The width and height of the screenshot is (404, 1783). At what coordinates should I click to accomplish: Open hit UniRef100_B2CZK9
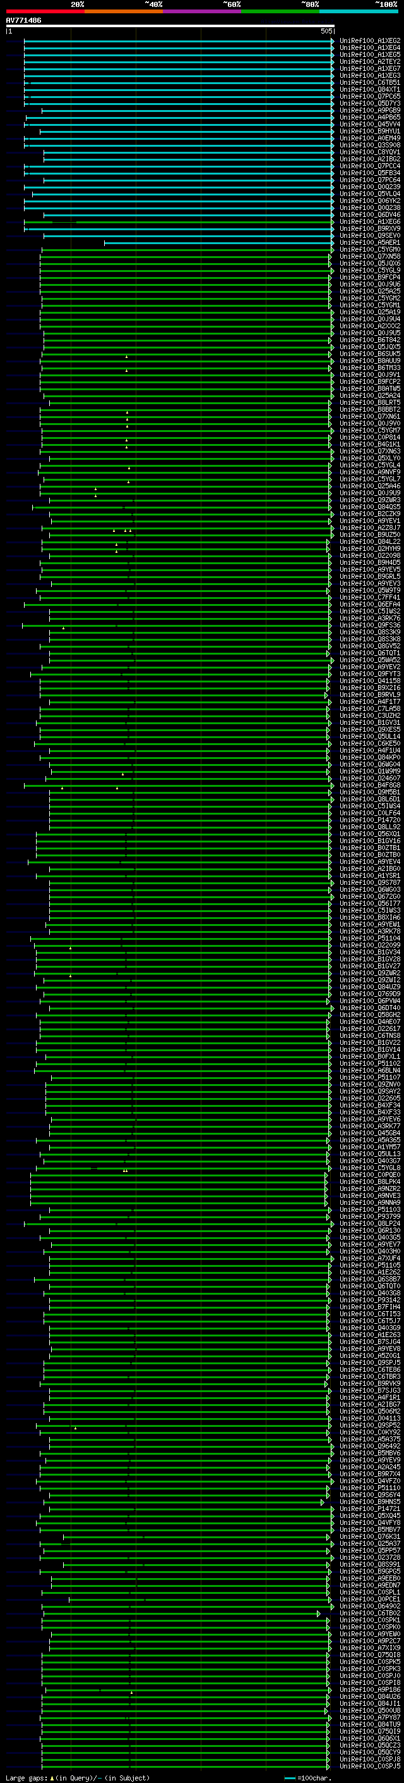(370, 514)
